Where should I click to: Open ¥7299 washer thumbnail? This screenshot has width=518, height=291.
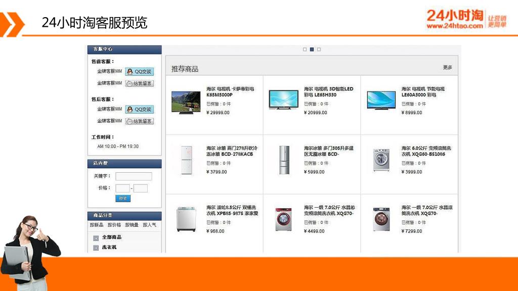[381, 219]
